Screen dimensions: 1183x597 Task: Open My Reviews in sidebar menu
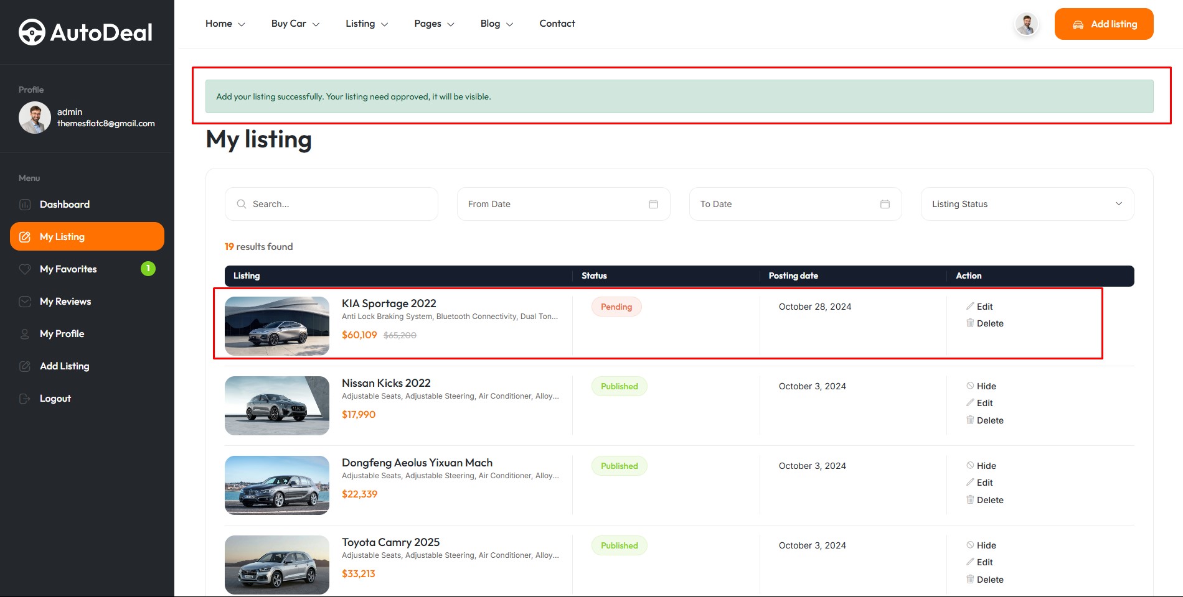pyautogui.click(x=65, y=302)
